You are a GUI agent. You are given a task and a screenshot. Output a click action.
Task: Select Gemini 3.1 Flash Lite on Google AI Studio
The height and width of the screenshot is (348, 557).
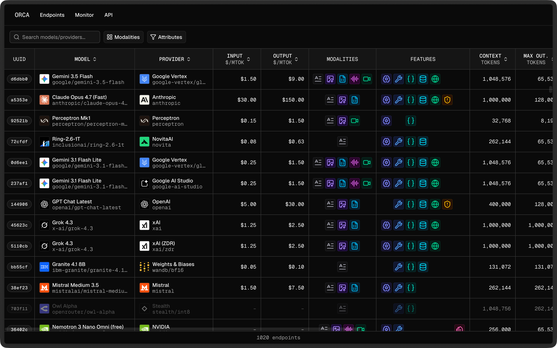click(77, 181)
